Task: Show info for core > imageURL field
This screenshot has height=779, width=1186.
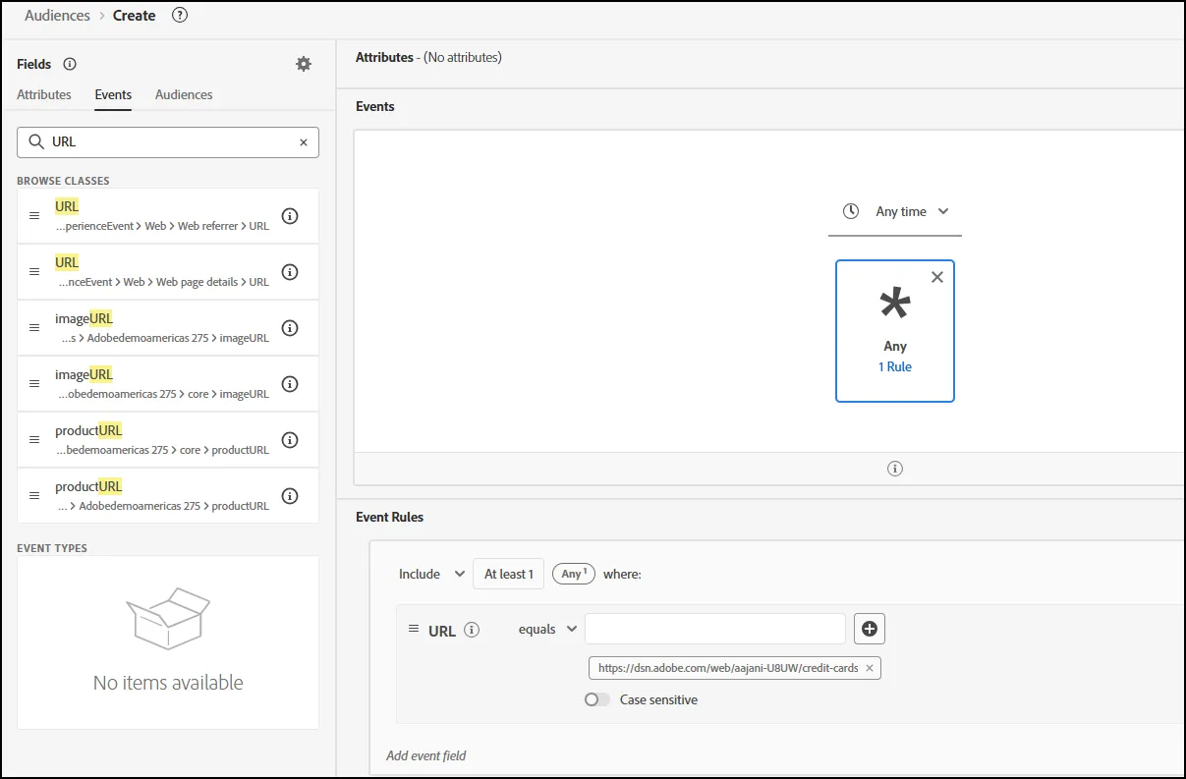Action: tap(290, 384)
